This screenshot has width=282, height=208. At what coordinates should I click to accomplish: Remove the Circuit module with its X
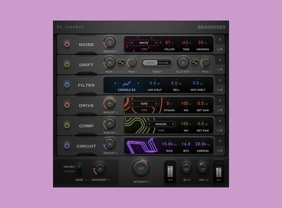click(x=220, y=141)
